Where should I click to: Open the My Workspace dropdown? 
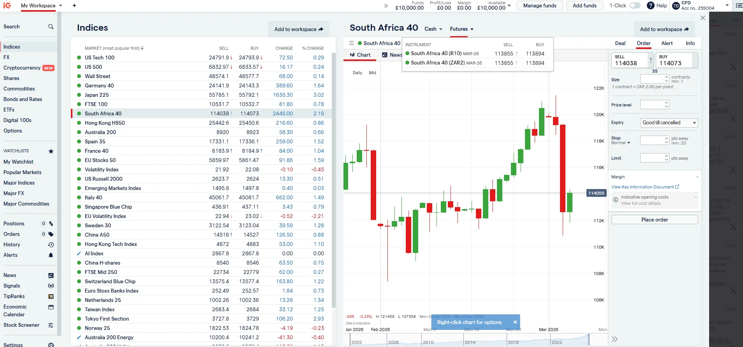[x=42, y=5]
